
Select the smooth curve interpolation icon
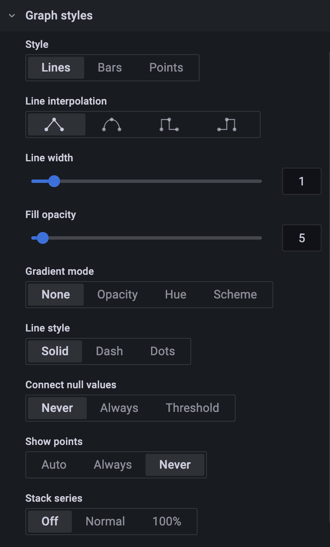pos(111,124)
